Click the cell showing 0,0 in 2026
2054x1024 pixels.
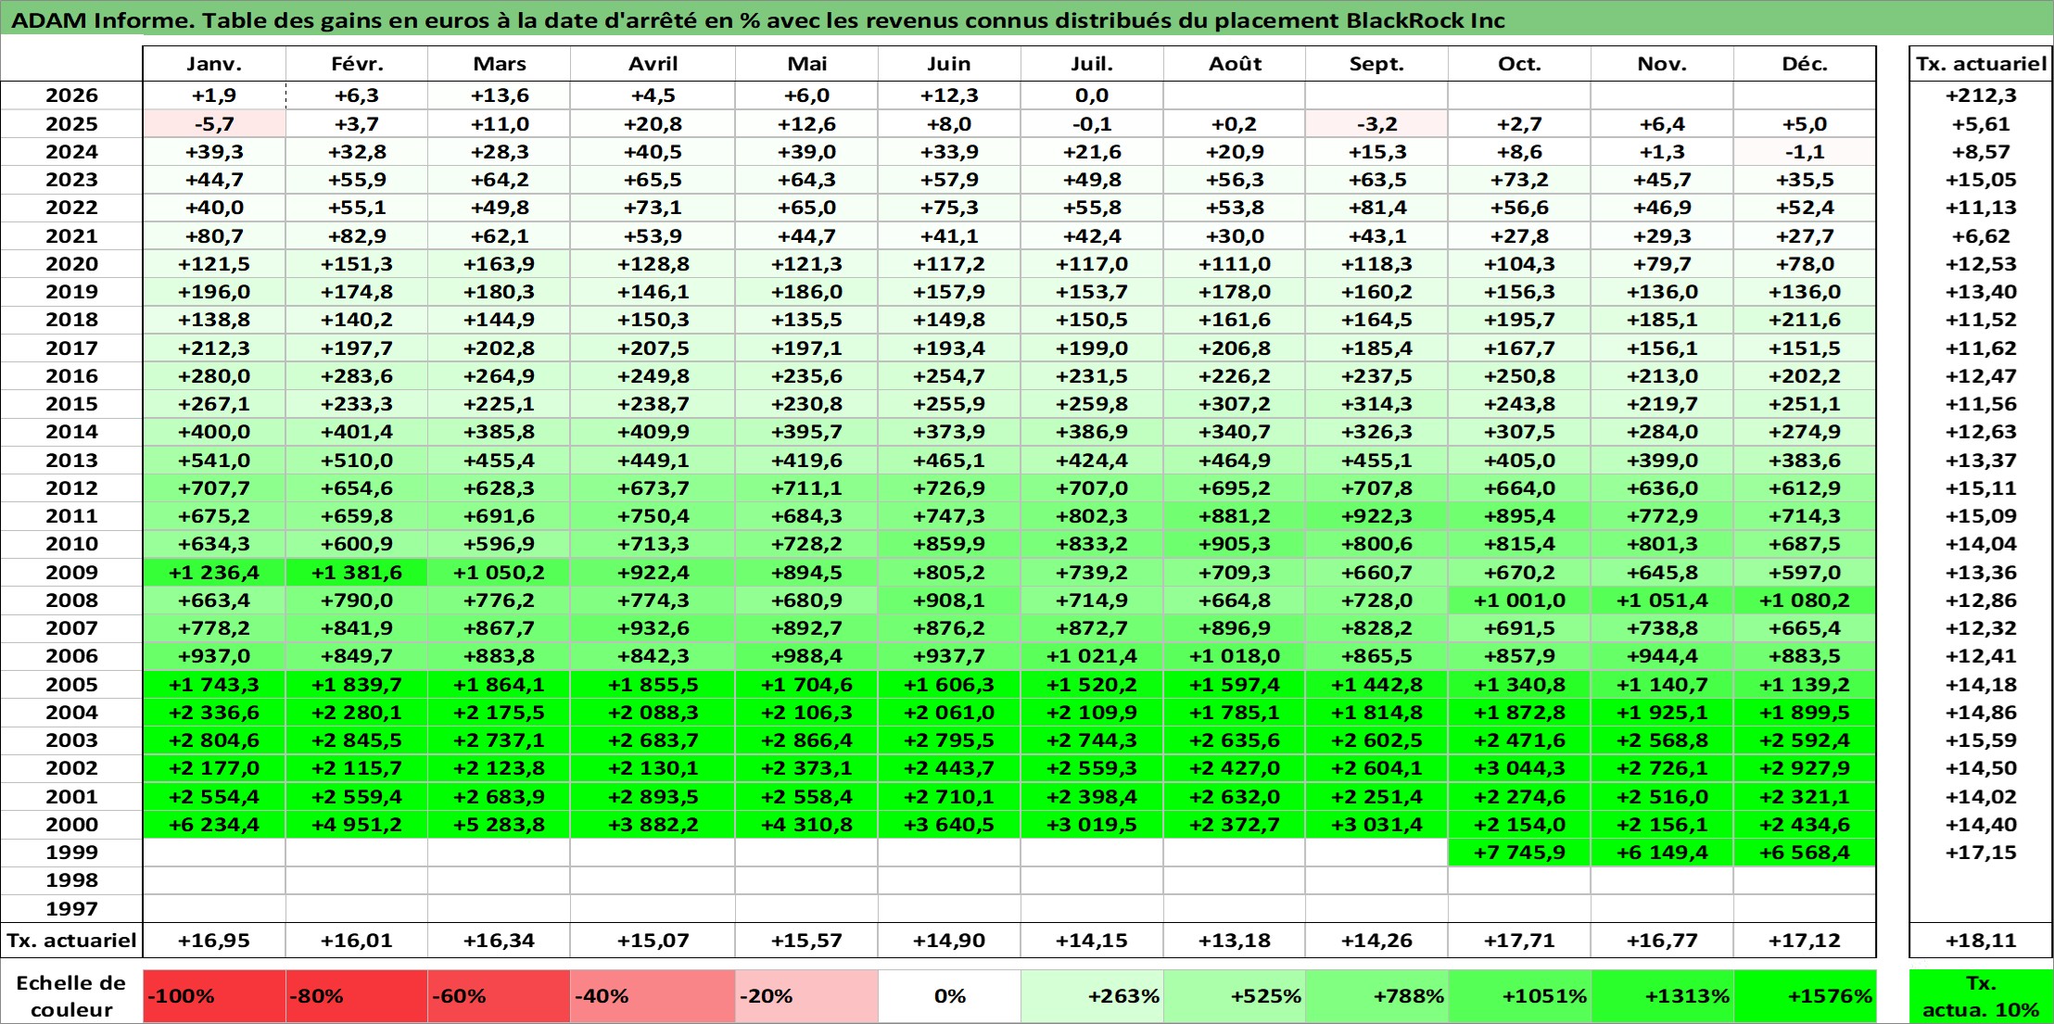click(1092, 95)
